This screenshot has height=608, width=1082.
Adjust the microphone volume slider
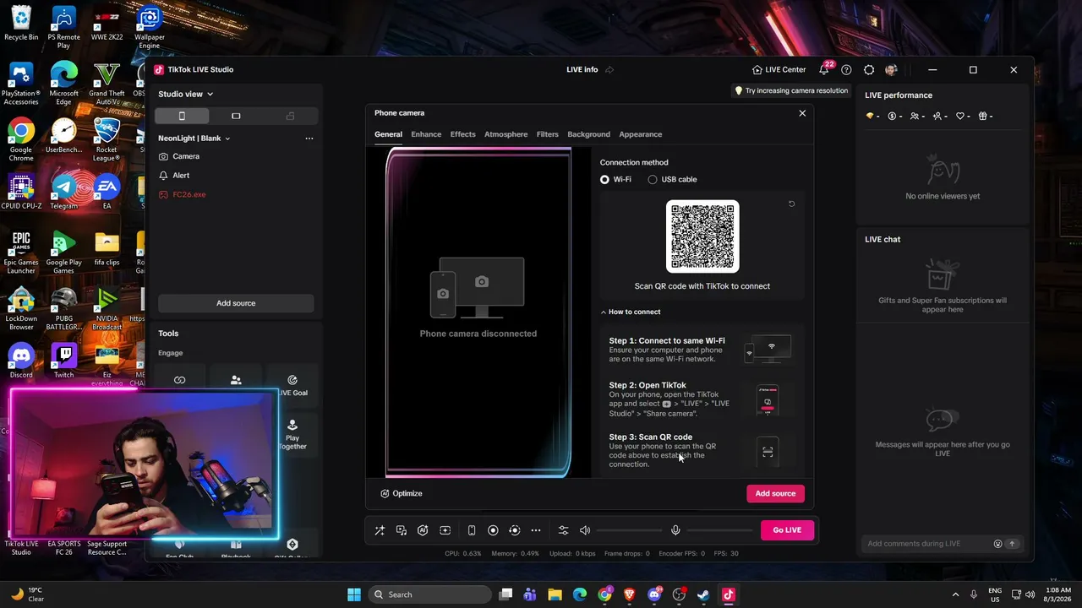click(x=719, y=530)
